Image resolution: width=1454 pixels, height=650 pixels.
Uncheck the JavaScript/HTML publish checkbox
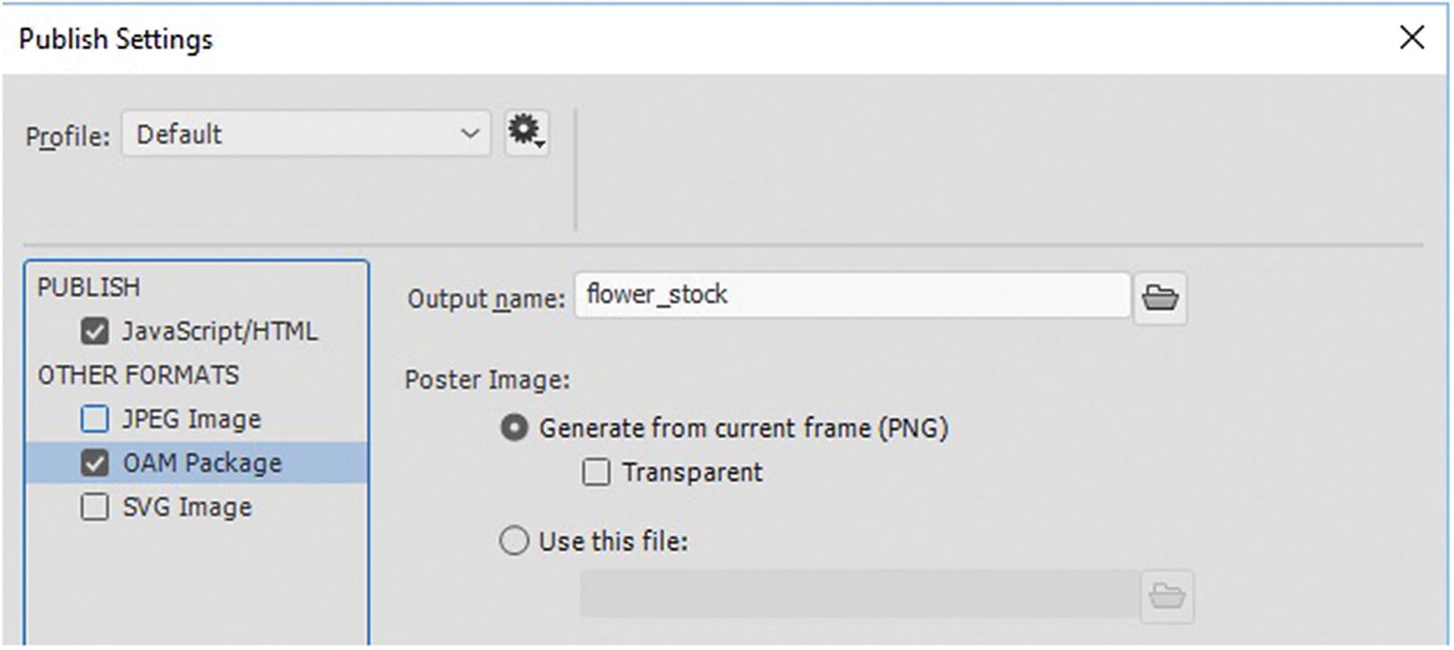coord(94,331)
